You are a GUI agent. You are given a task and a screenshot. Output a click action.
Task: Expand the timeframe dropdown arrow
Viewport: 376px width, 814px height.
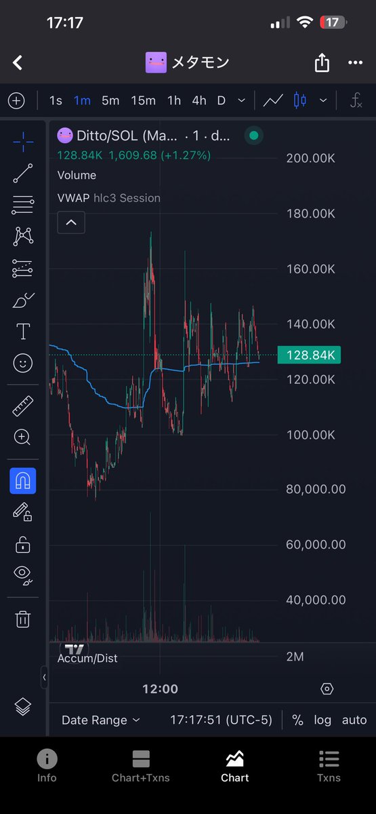point(242,100)
